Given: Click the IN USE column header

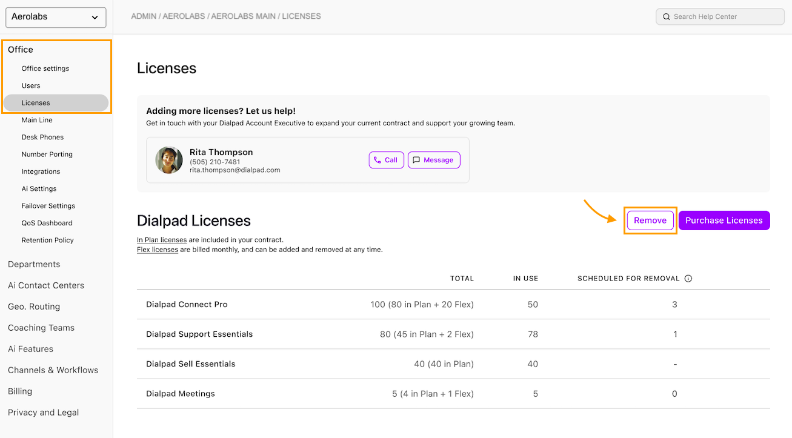Looking at the screenshot, I should 525,279.
